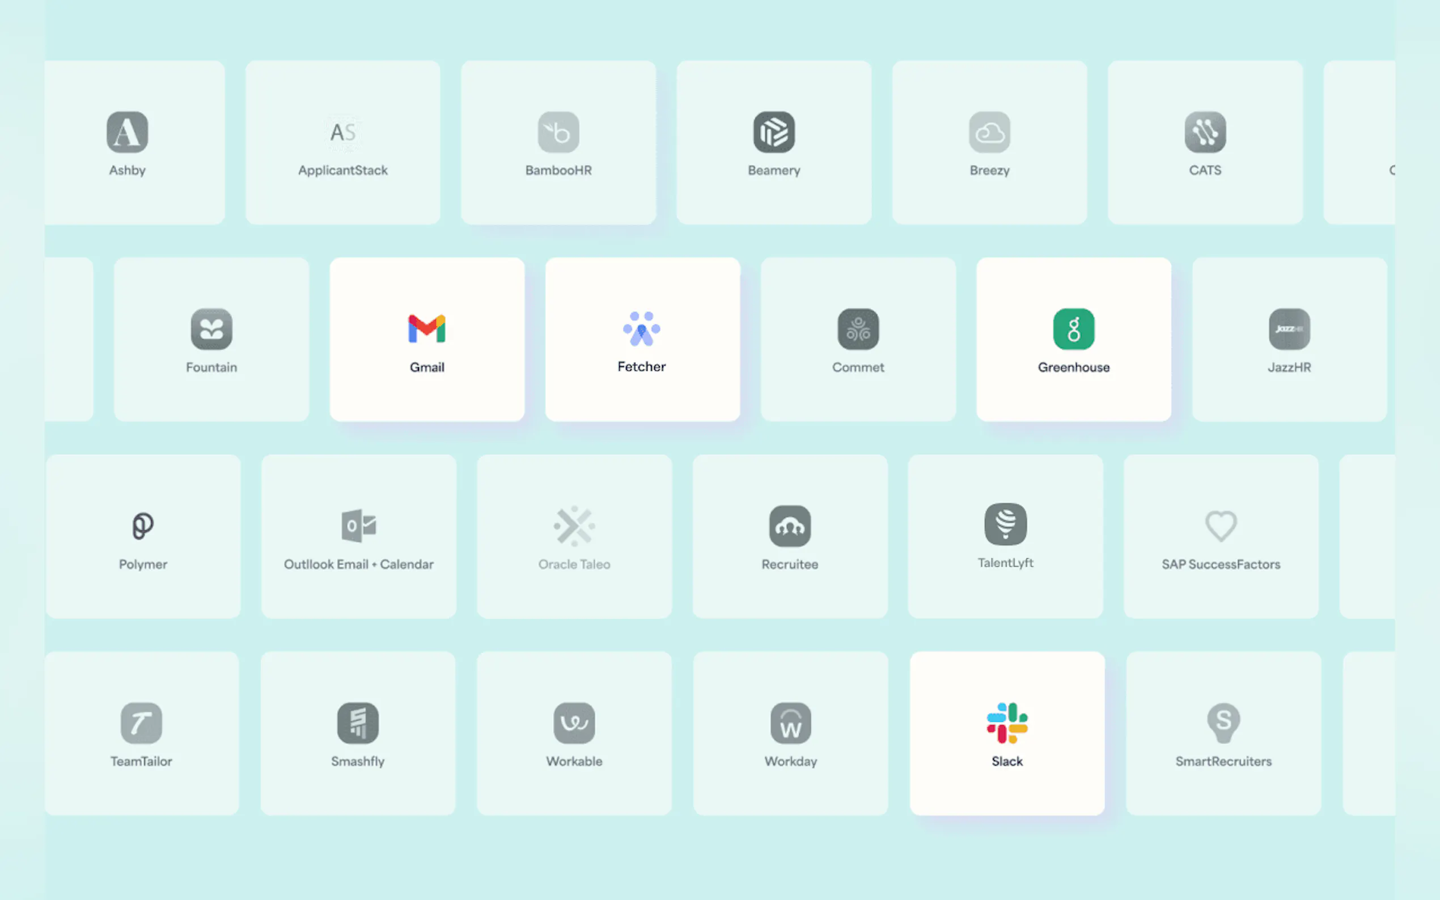Click the Breezy cloud icon
Image resolution: width=1440 pixels, height=900 pixels.
(x=989, y=132)
